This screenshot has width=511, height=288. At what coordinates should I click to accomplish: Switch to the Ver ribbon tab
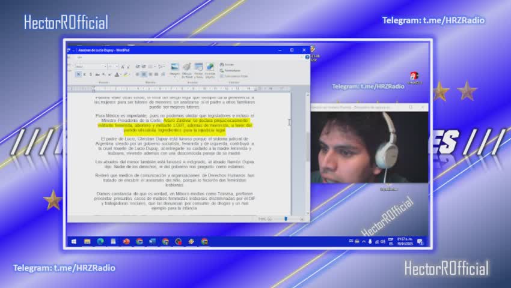pos(79,57)
